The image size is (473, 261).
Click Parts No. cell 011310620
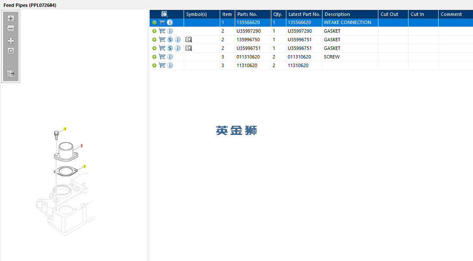tap(253, 57)
